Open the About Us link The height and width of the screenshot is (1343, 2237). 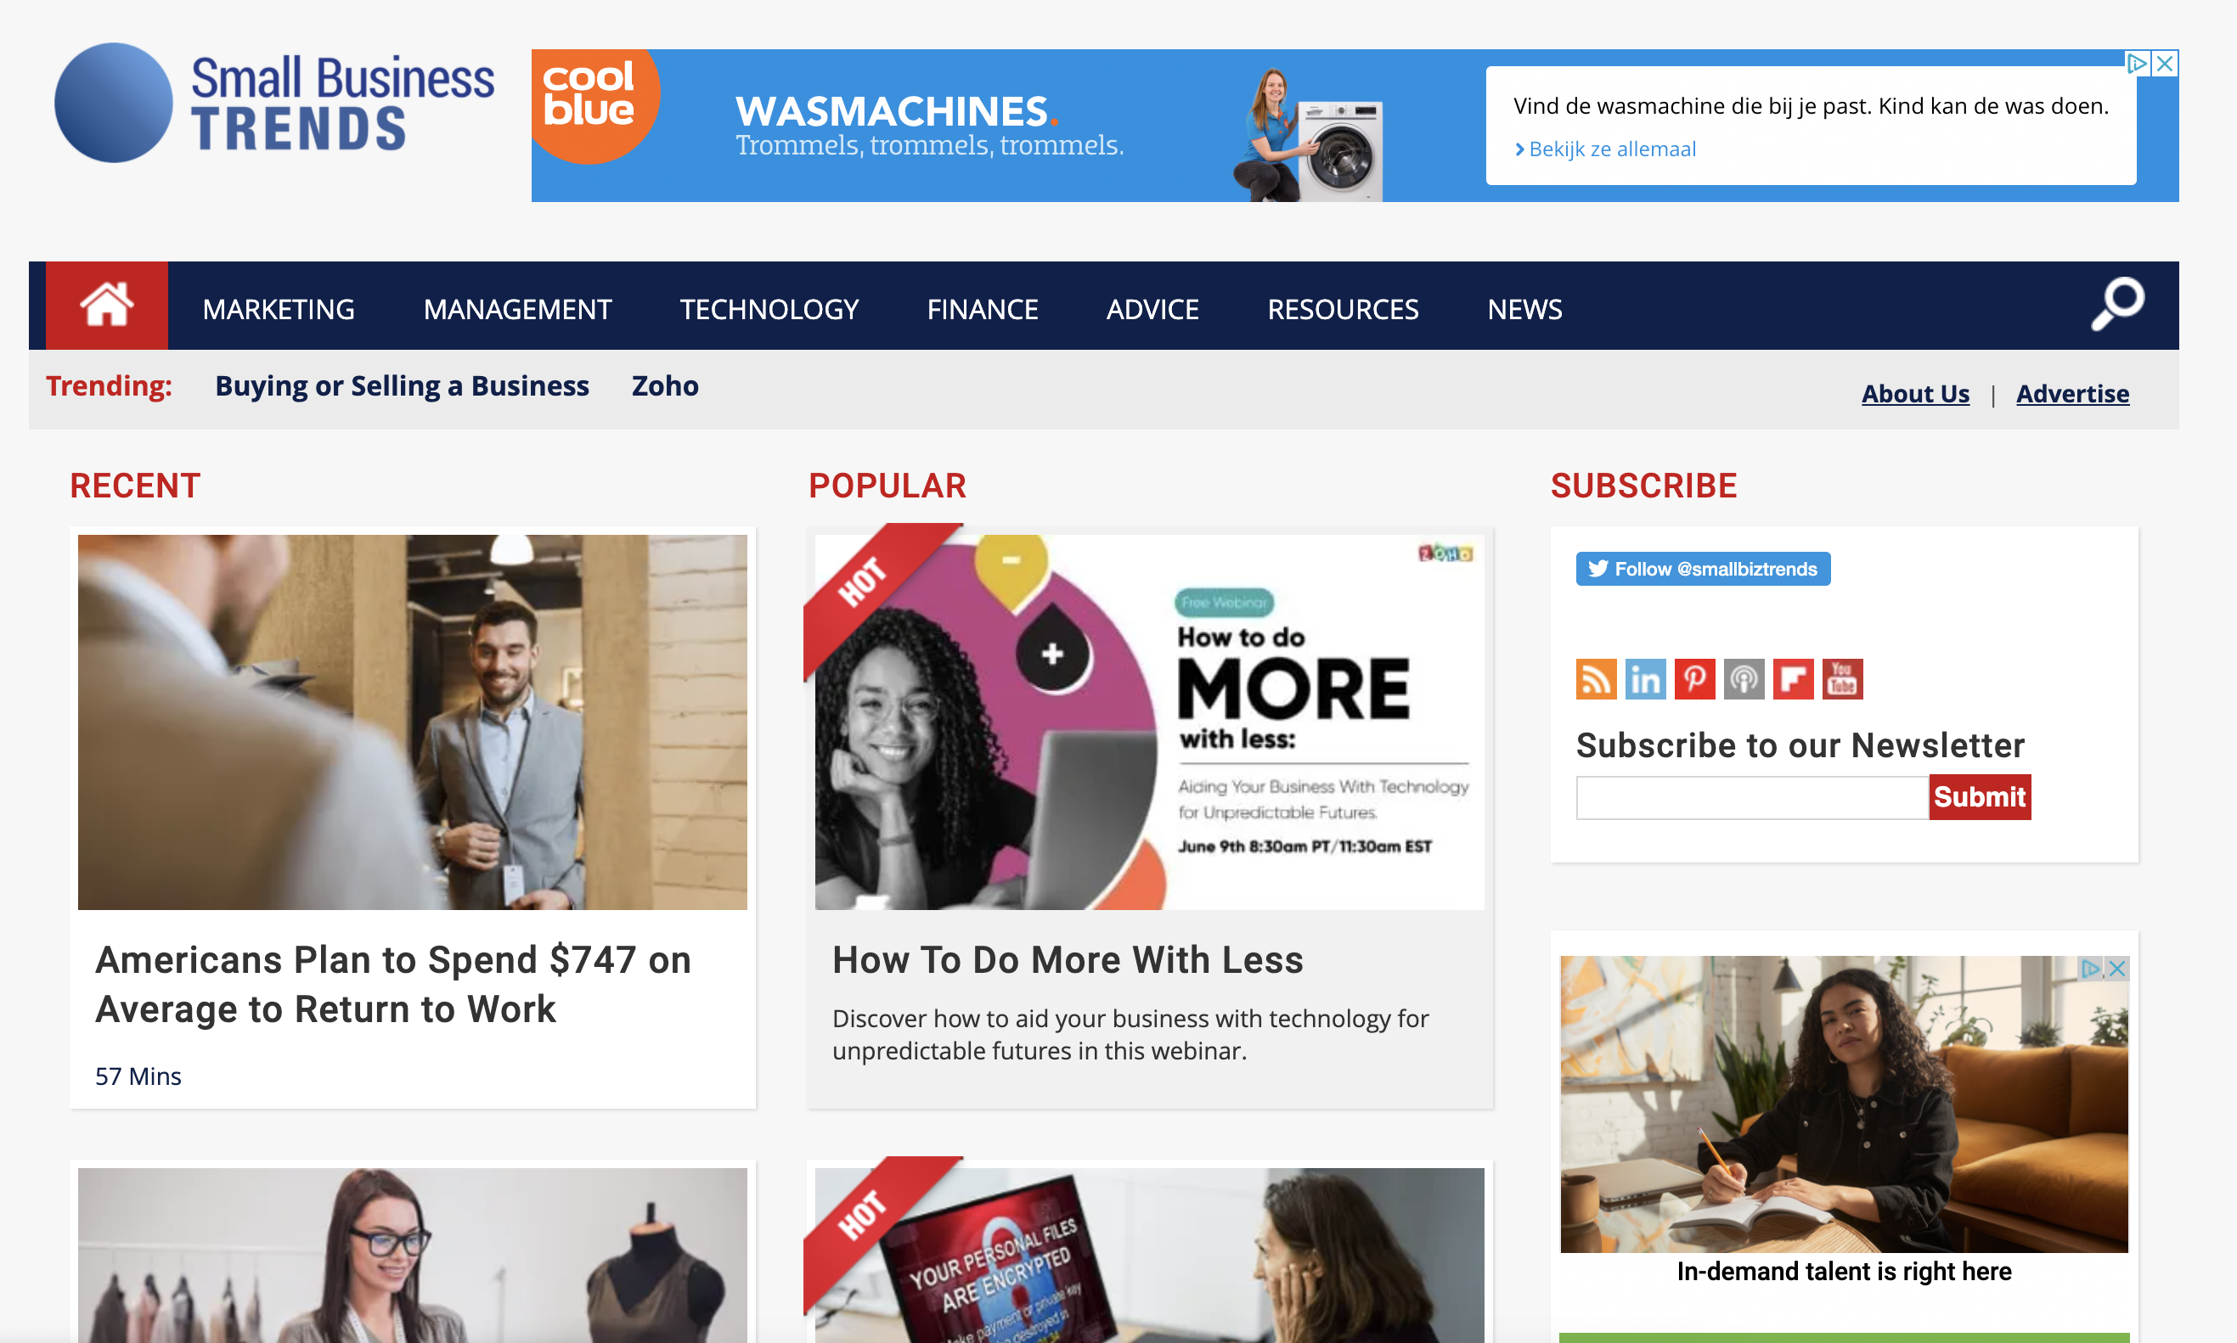click(x=1916, y=394)
